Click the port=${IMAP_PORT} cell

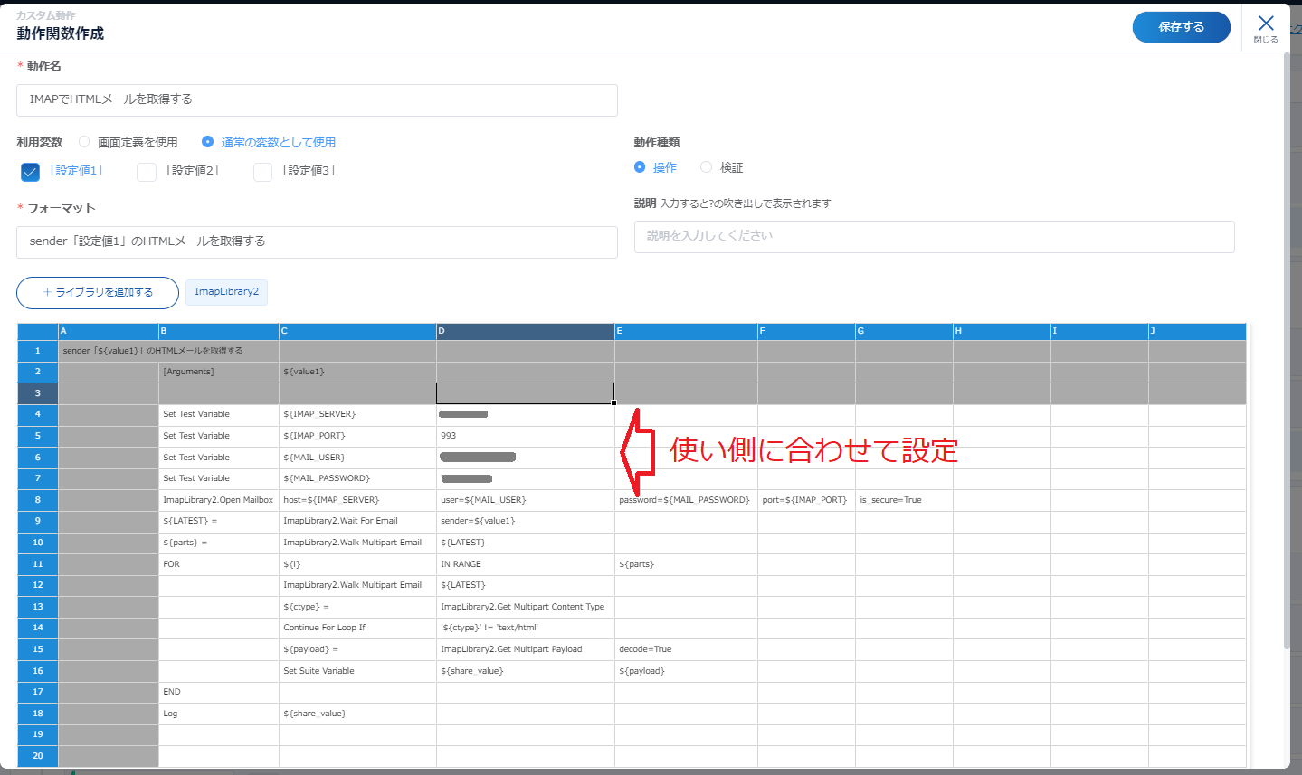point(806,500)
